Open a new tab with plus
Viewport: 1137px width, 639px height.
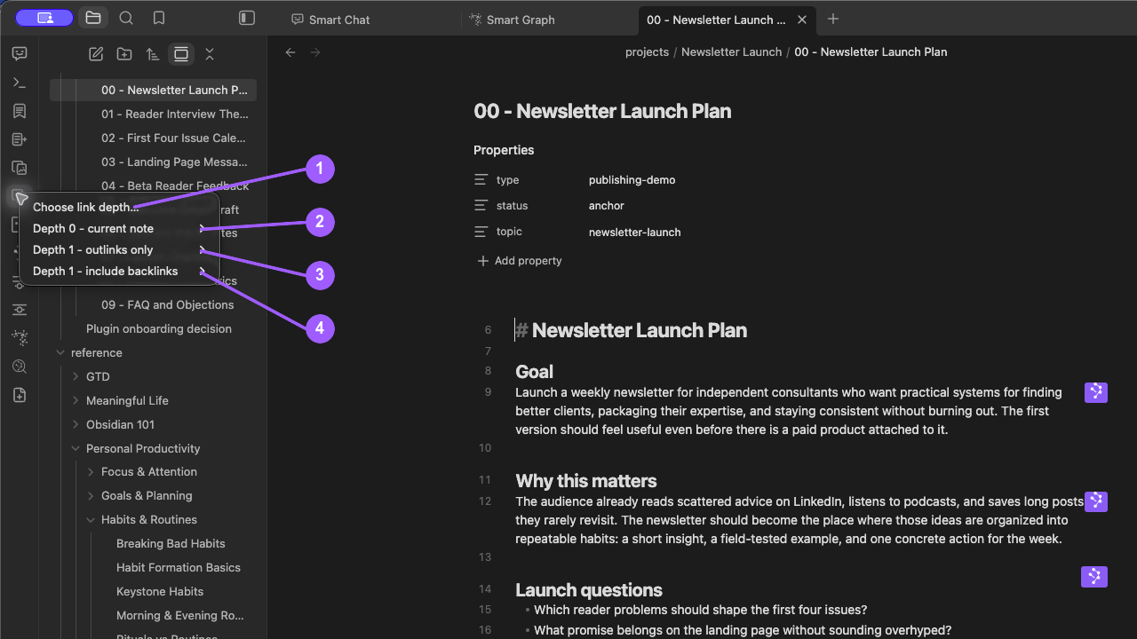(x=832, y=19)
